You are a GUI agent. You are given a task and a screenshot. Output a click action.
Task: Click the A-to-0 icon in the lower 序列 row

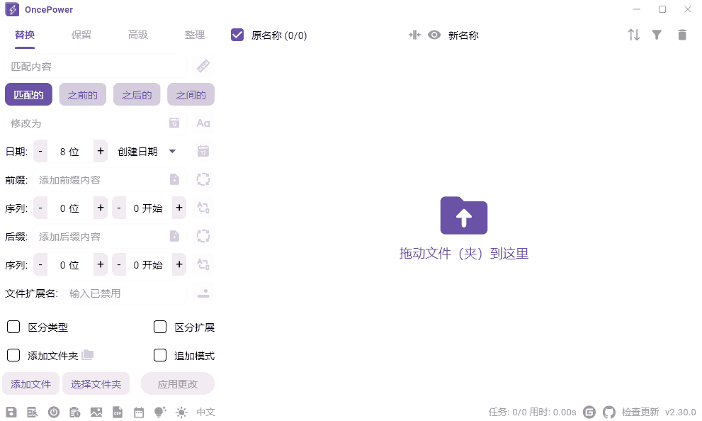click(x=203, y=264)
